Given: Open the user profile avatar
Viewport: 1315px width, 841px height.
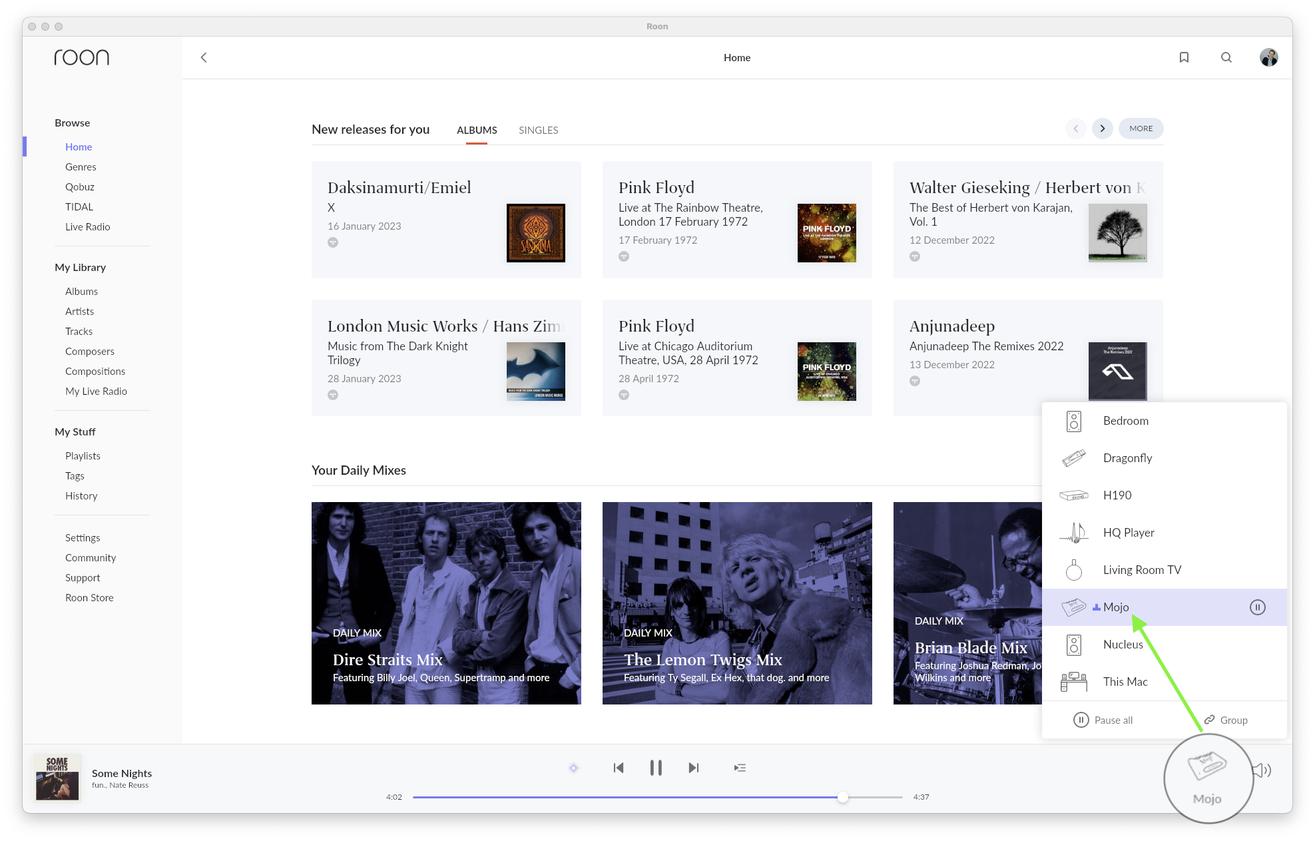Looking at the screenshot, I should pyautogui.click(x=1268, y=57).
